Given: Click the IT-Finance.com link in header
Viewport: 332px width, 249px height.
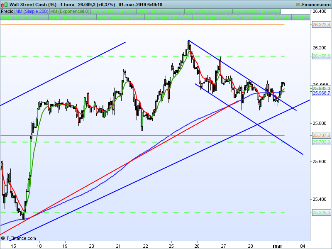Looking at the screenshot, I should (x=313, y=5).
